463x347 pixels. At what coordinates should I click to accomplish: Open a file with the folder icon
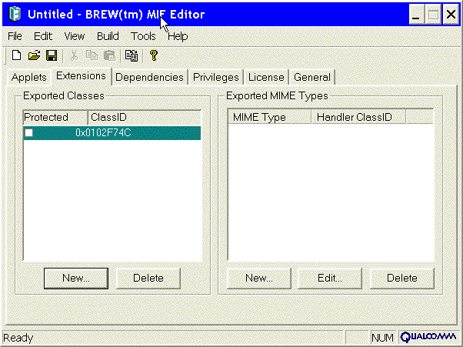click(x=34, y=55)
